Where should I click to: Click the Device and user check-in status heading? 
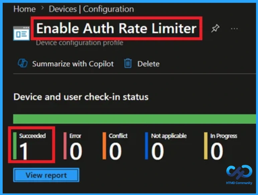81,97
